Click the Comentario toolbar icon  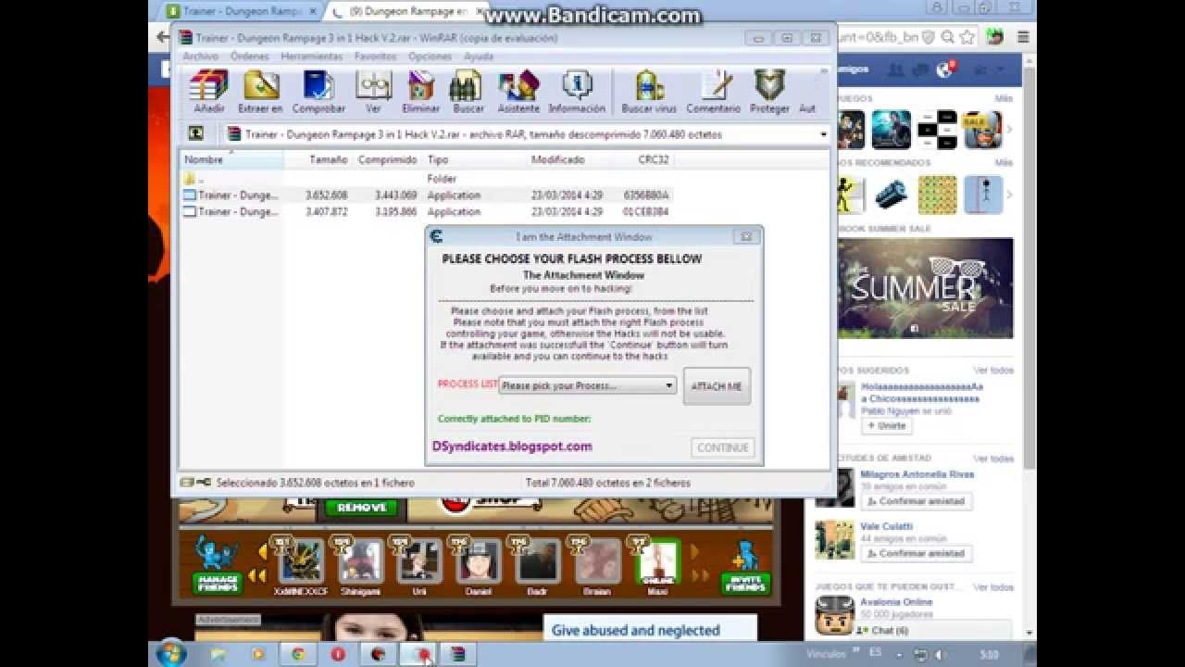[714, 92]
